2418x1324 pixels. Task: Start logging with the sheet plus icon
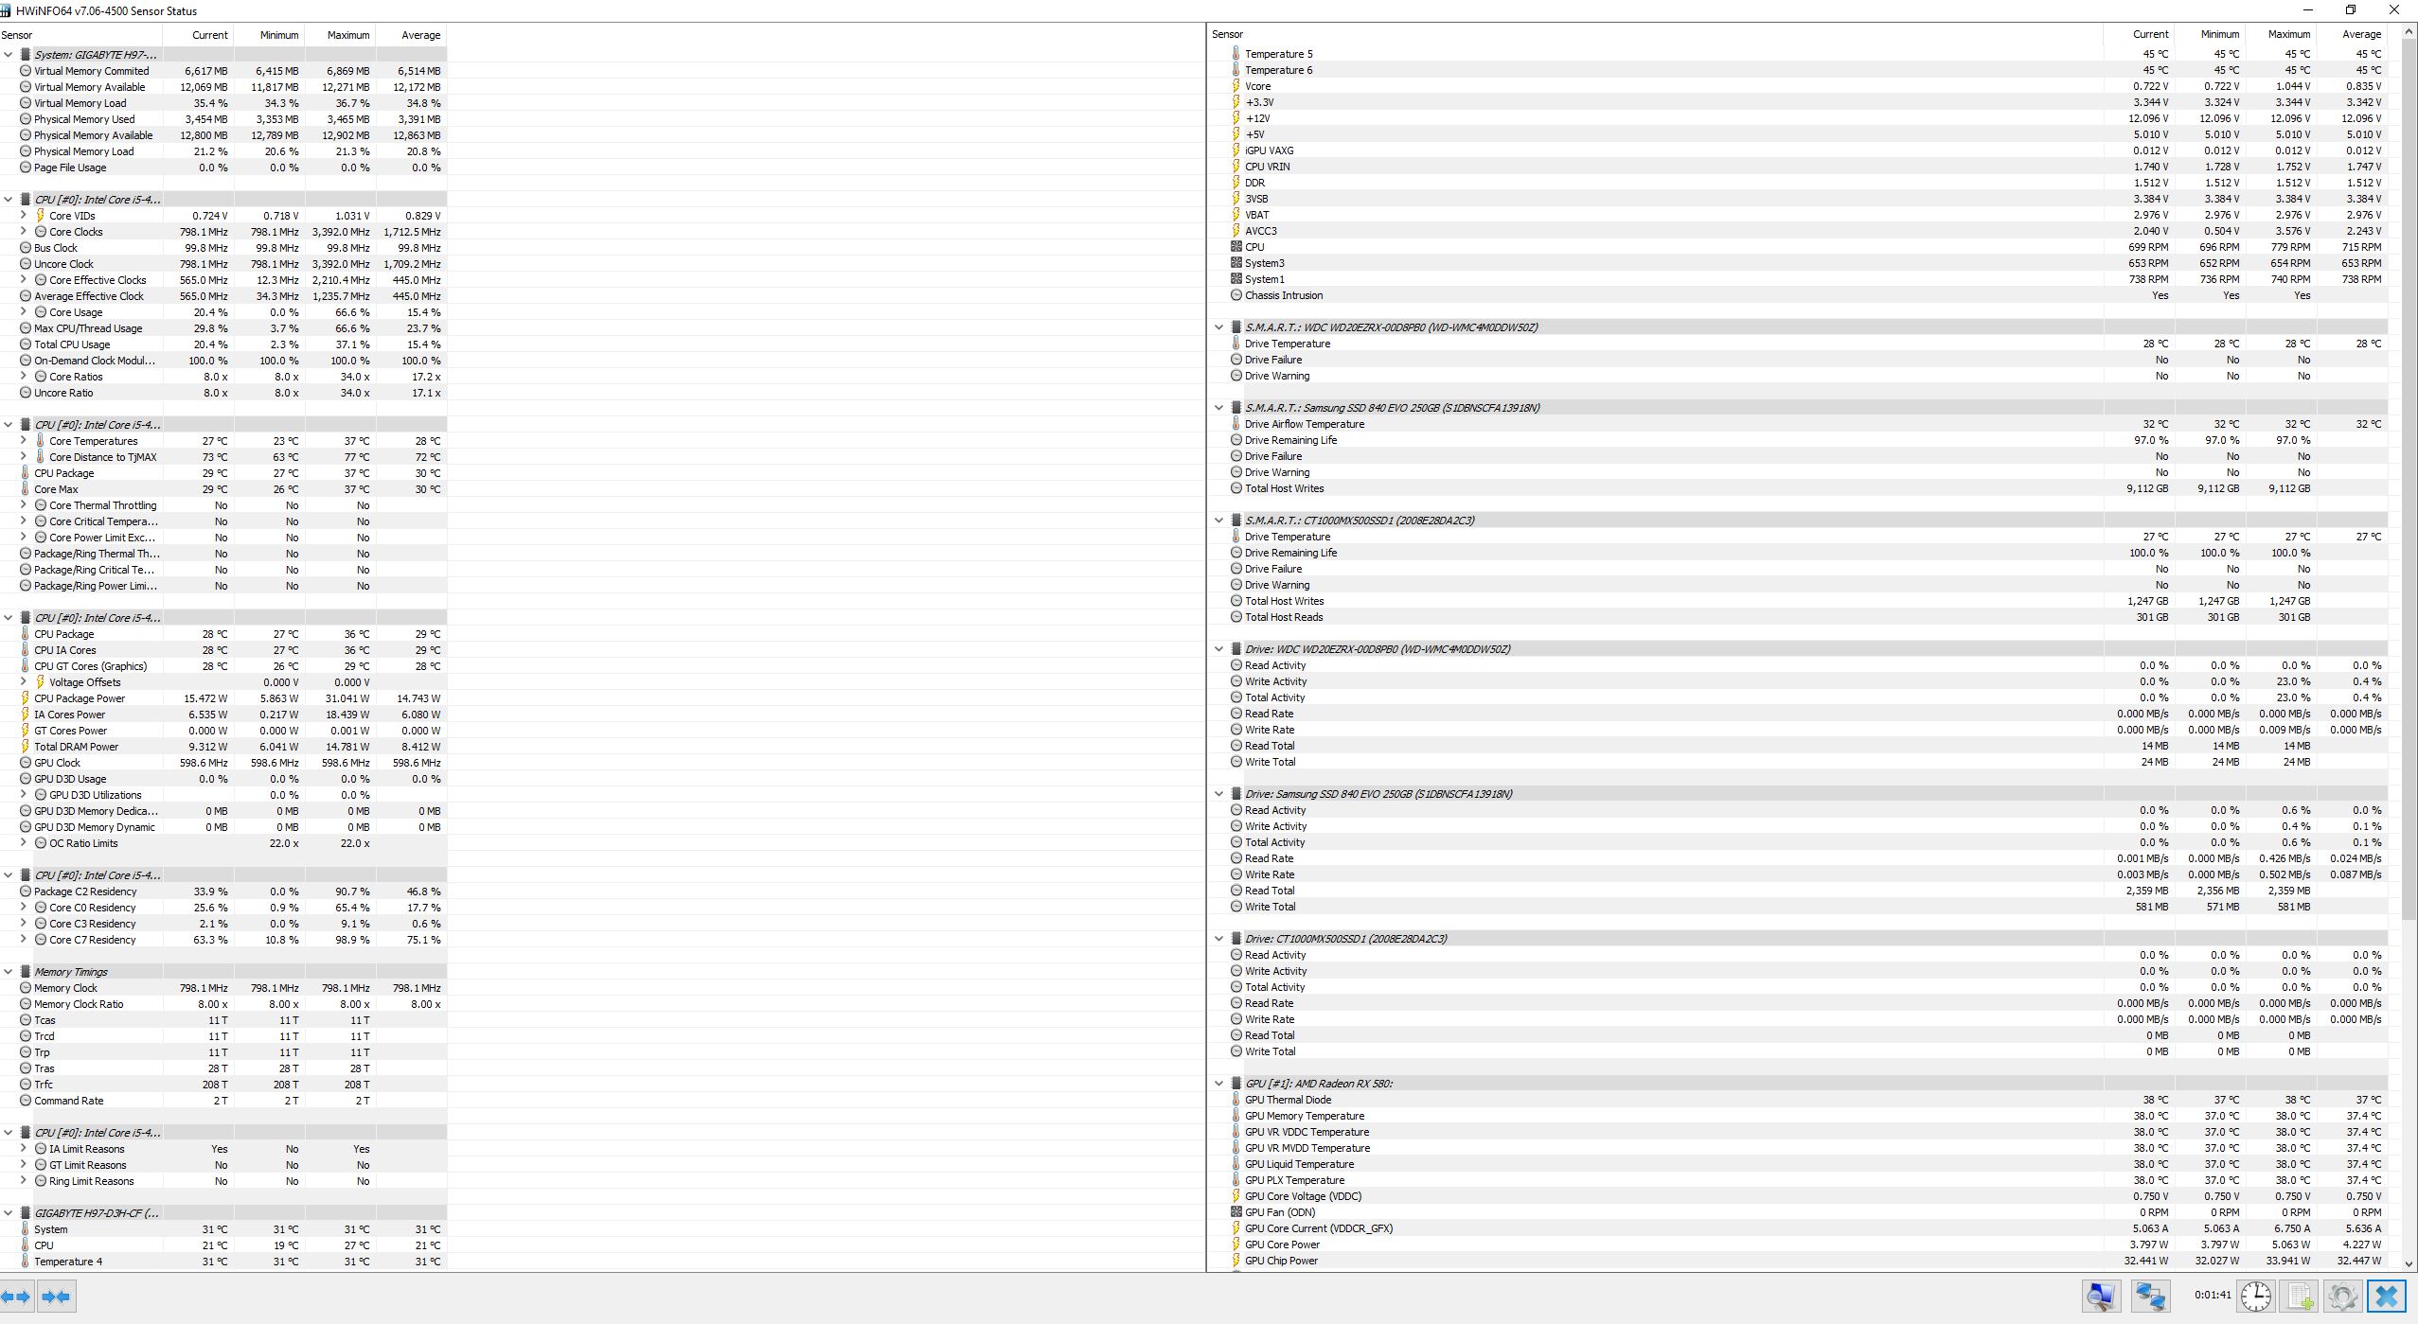point(2300,1296)
